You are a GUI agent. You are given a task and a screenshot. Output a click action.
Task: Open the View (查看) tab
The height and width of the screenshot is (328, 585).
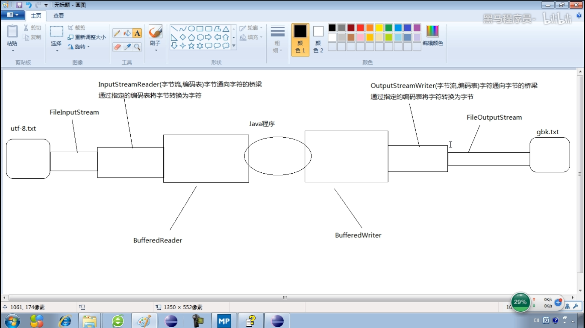pos(59,16)
